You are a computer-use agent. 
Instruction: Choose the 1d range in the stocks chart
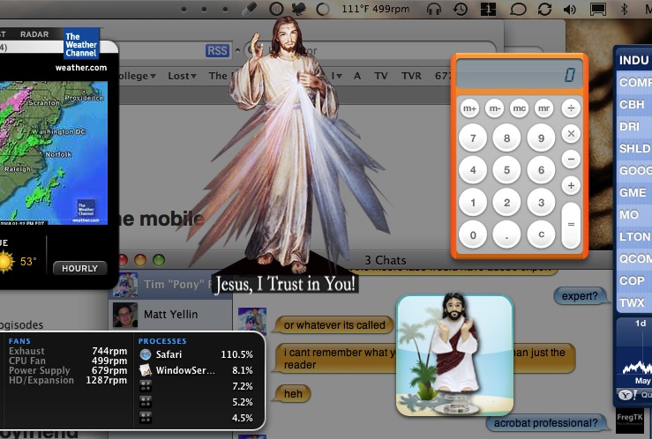tap(641, 324)
